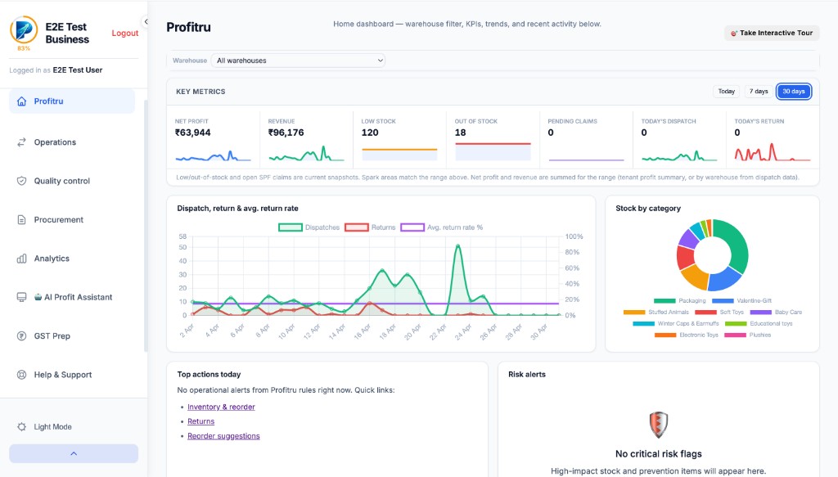Select the Today range filter
The width and height of the screenshot is (838, 477).
[x=727, y=92]
